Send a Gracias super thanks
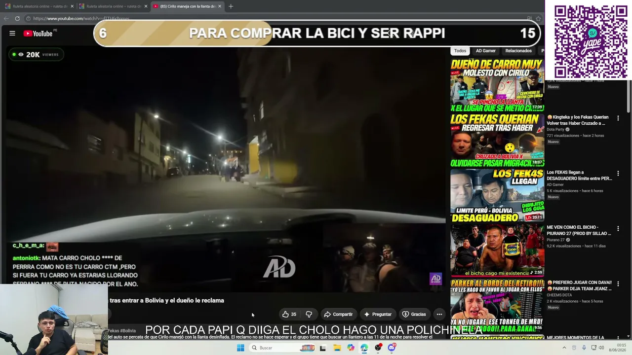Image resolution: width=632 pixels, height=355 pixels. pos(414,314)
